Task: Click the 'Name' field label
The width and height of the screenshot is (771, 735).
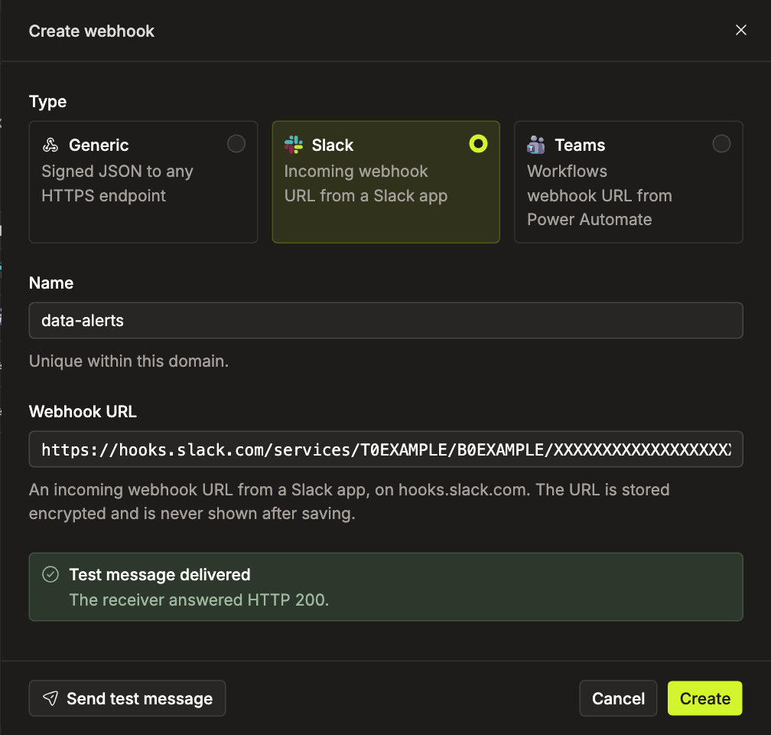Action: click(51, 283)
